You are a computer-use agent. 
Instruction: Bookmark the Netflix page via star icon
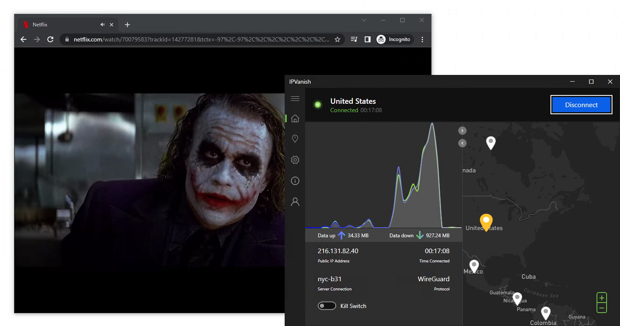click(x=337, y=39)
